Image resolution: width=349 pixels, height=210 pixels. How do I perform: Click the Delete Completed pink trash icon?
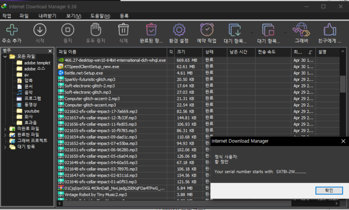pos(151,30)
